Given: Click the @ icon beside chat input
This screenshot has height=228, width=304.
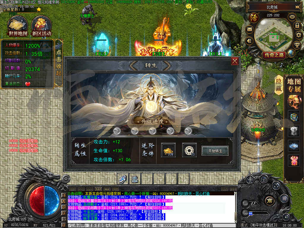Looking at the screenshot, I should pyautogui.click(x=64, y=225).
